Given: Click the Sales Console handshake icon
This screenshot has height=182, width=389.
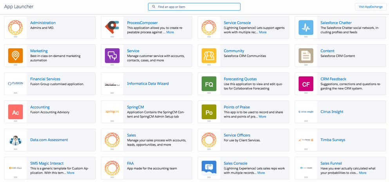Looking at the screenshot, I should [209, 168].
